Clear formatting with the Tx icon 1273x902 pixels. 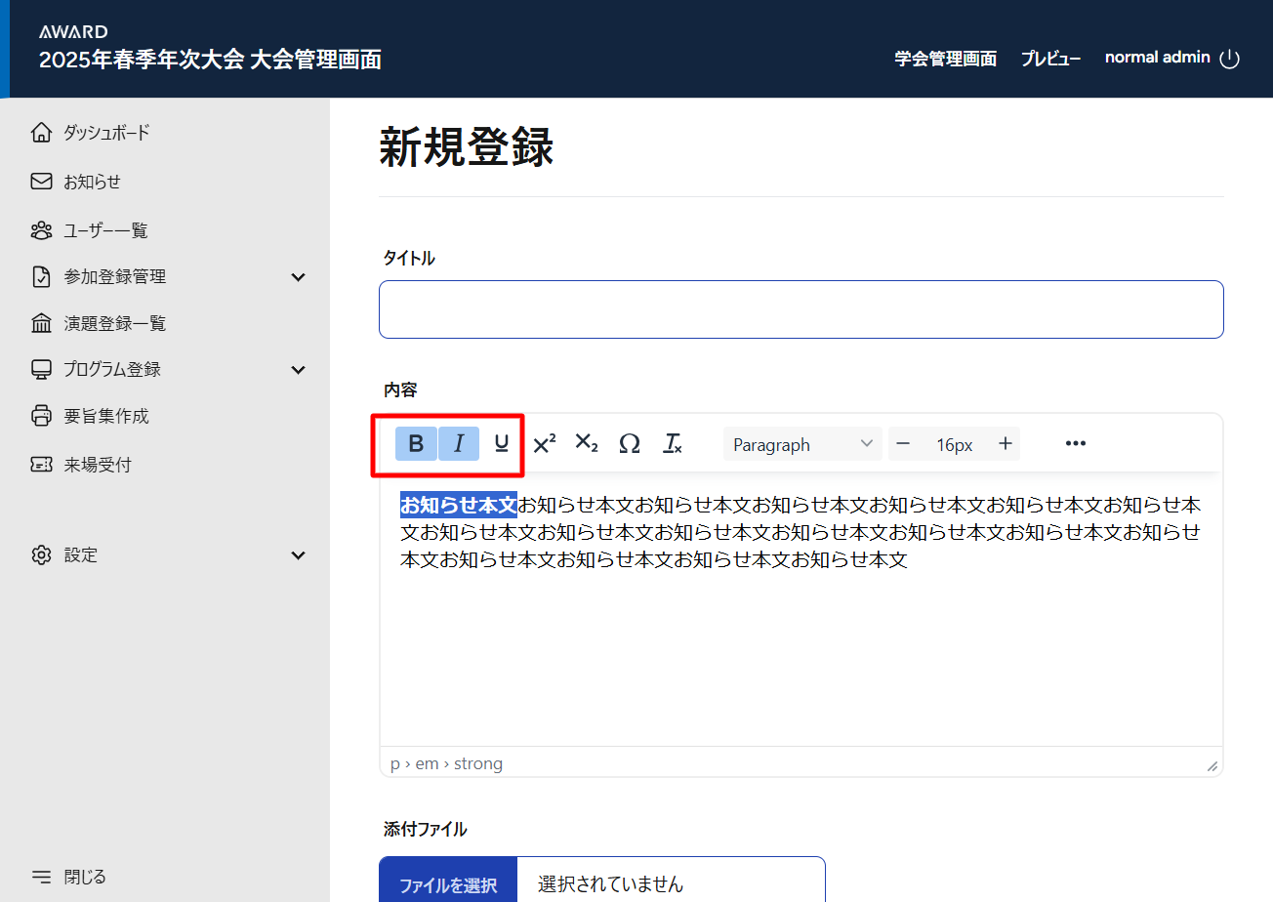click(673, 444)
